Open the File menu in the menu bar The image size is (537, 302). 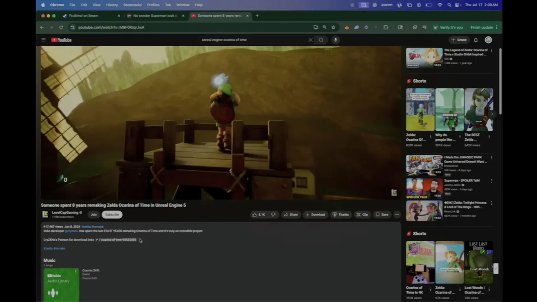[72, 5]
